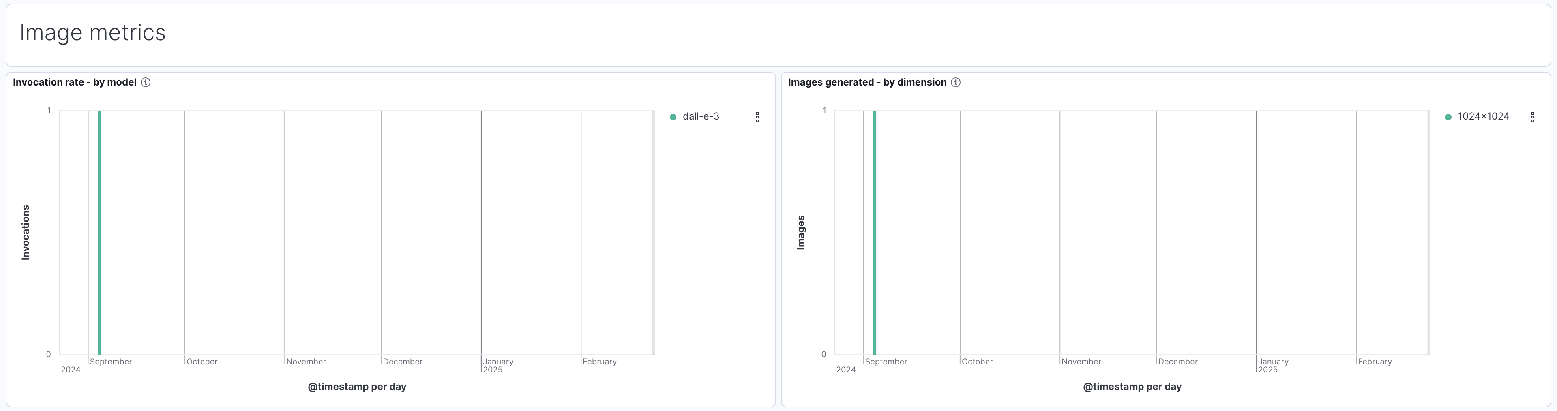Click the info icon beside Images generated title
The width and height of the screenshot is (1557, 411).
click(x=956, y=82)
